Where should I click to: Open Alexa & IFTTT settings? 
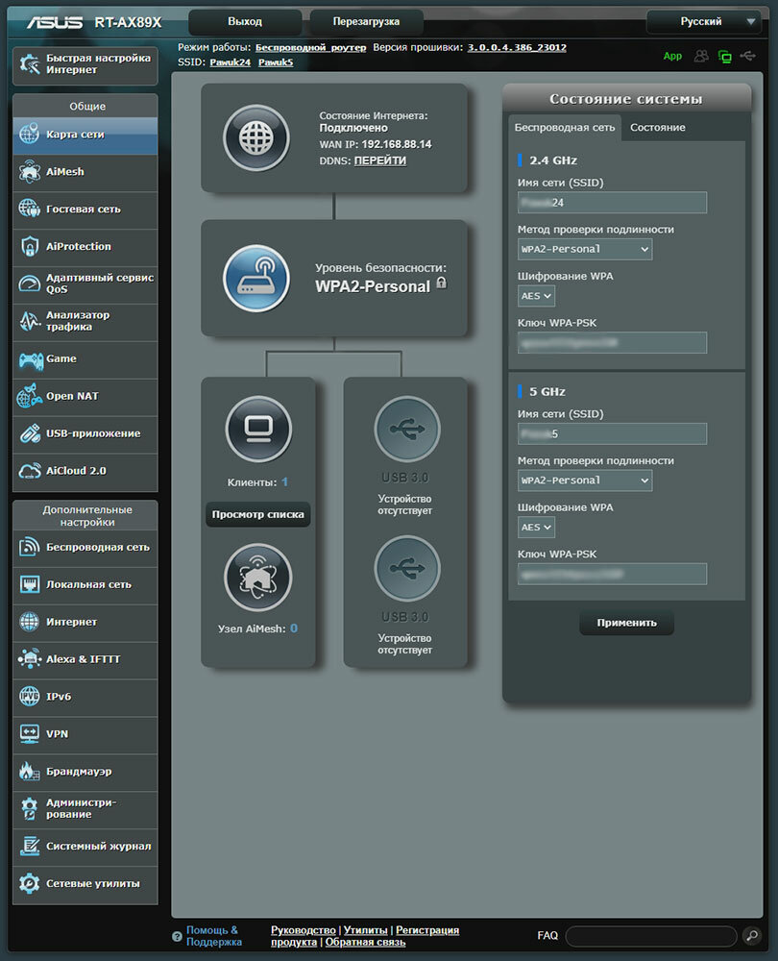(85, 660)
